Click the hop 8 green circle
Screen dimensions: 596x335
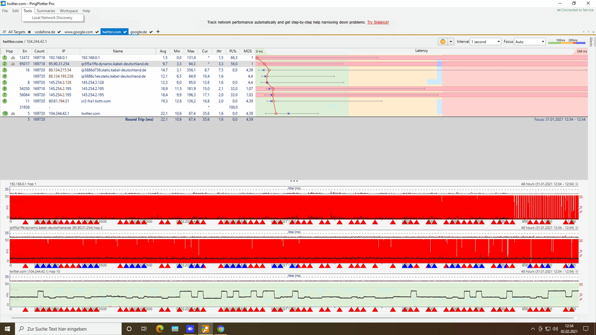click(5, 101)
